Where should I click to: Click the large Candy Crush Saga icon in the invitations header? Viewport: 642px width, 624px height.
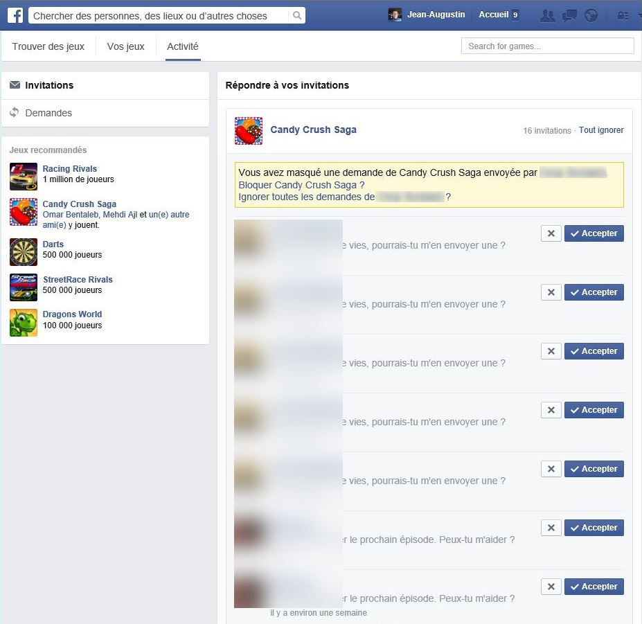click(x=249, y=131)
